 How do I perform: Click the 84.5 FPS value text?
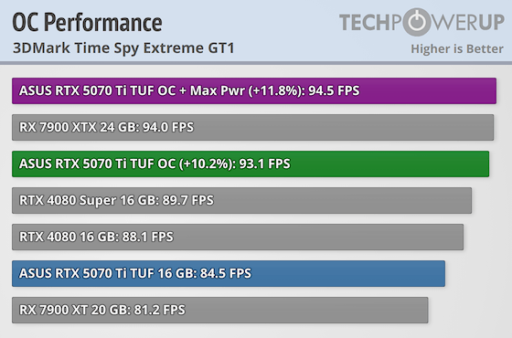pos(226,273)
